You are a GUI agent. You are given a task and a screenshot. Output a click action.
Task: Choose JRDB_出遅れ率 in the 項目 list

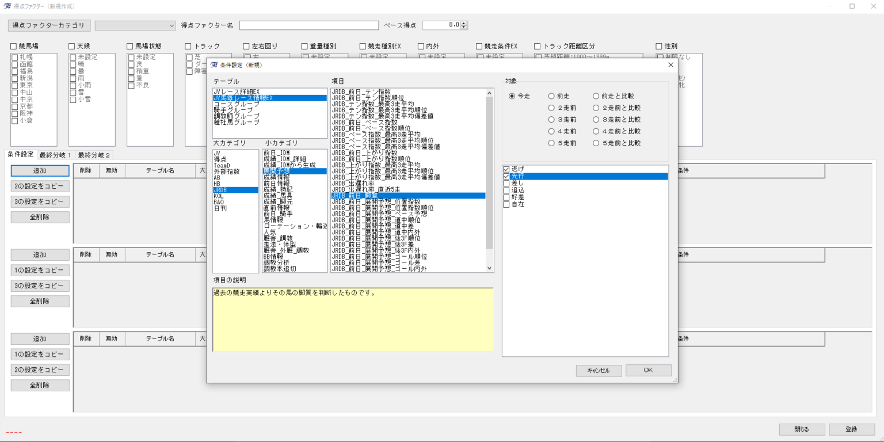(353, 183)
